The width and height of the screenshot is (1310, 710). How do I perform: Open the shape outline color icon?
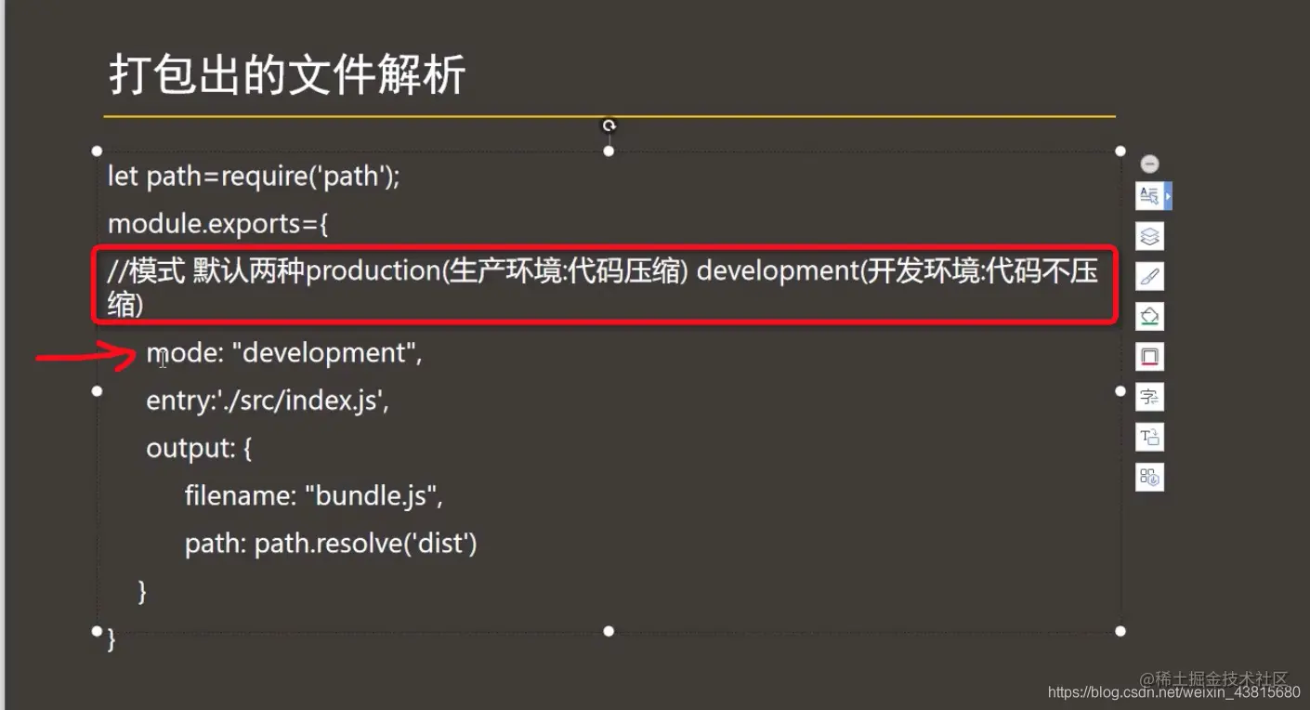(x=1149, y=357)
